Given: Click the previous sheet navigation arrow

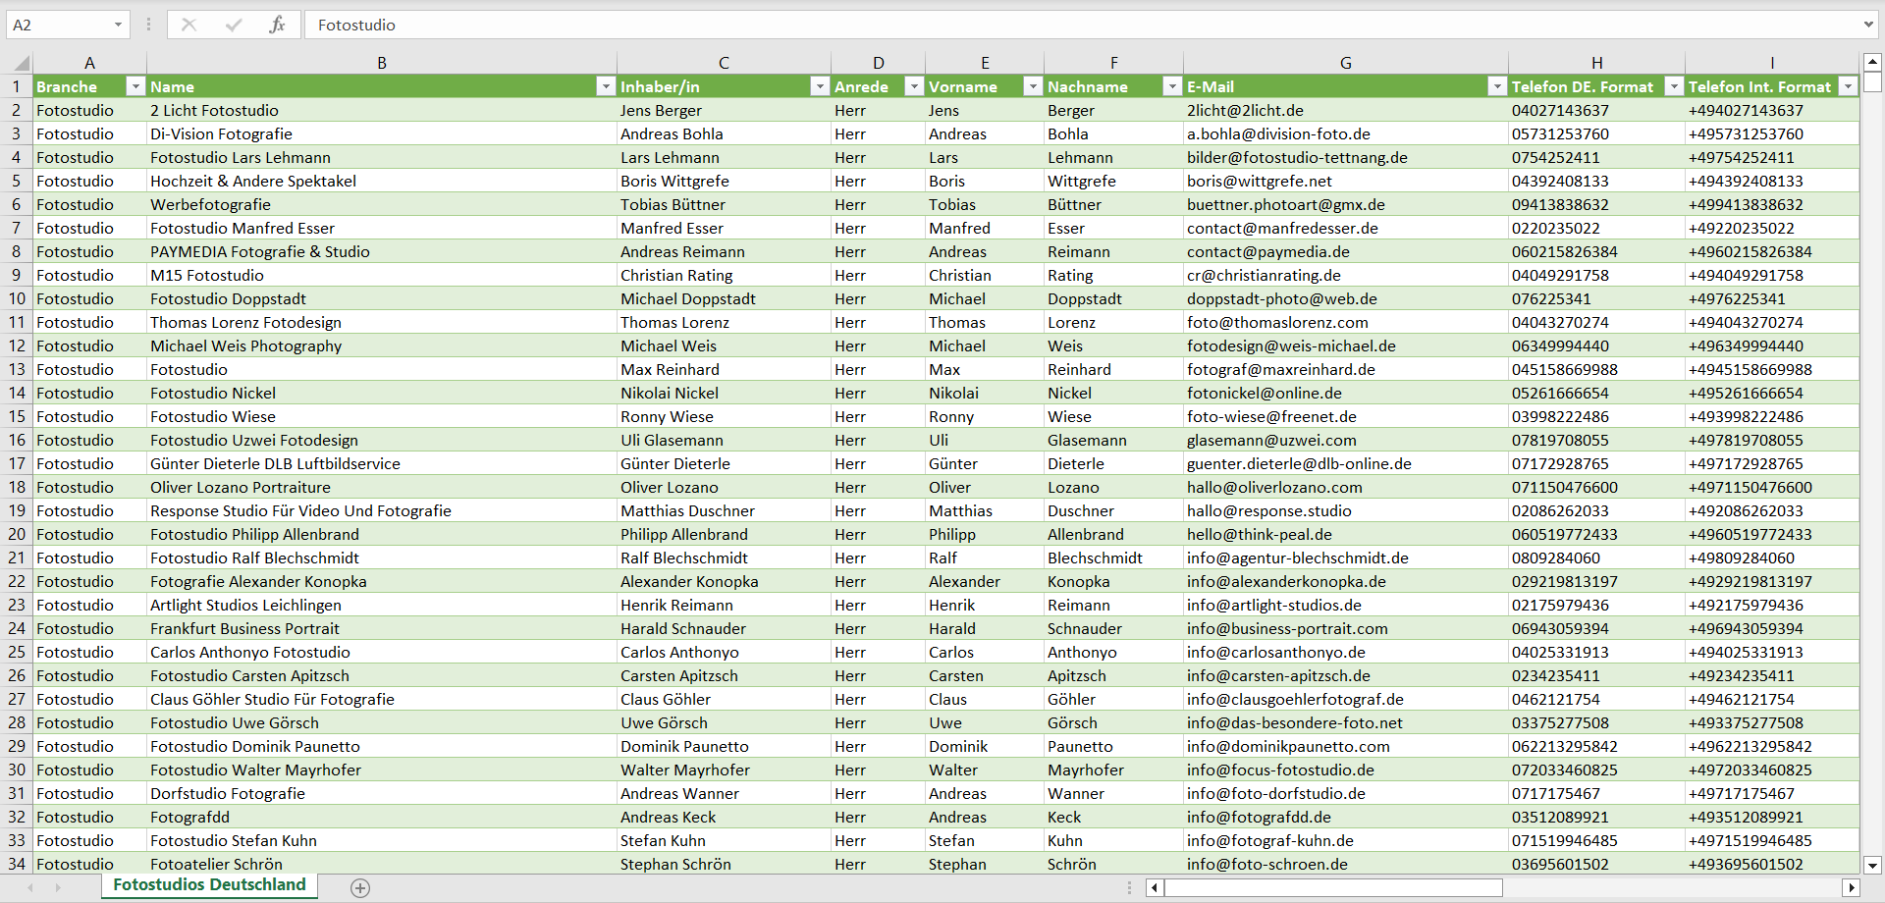Looking at the screenshot, I should [x=30, y=887].
